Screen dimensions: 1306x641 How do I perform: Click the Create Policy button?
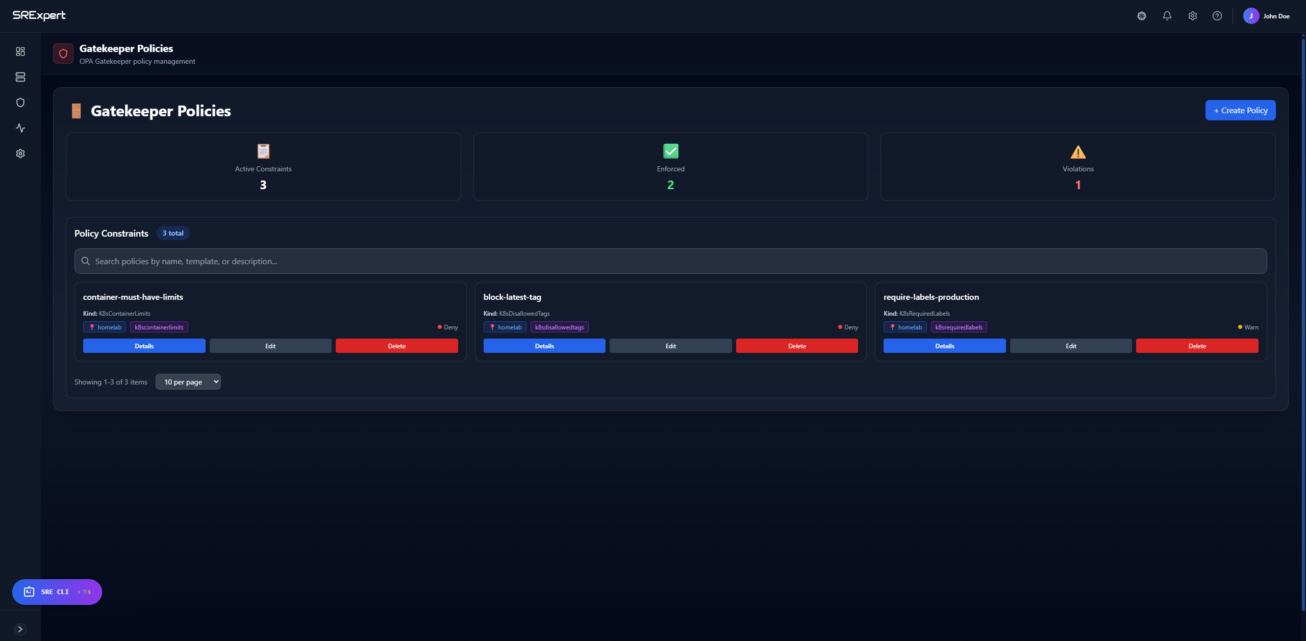click(x=1240, y=110)
